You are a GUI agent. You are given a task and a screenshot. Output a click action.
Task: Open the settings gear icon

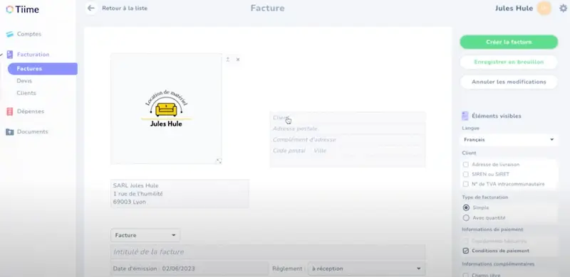pyautogui.click(x=563, y=9)
